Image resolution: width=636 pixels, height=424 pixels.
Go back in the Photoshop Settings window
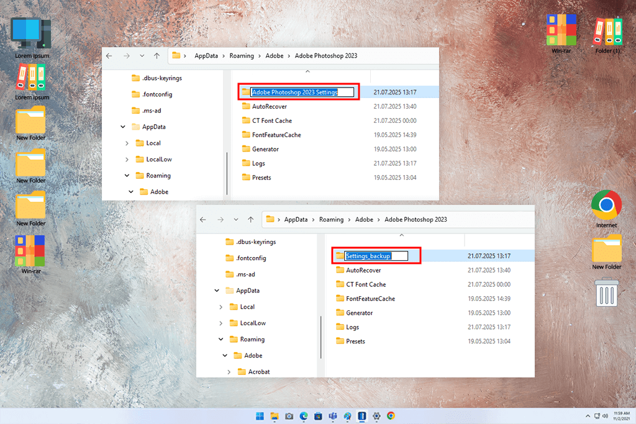point(109,55)
